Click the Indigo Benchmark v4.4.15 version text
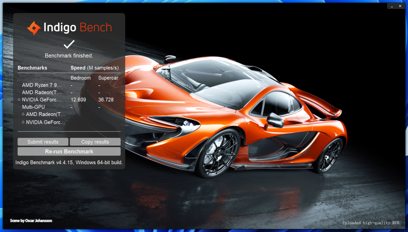This screenshot has height=232, width=408. click(69, 163)
